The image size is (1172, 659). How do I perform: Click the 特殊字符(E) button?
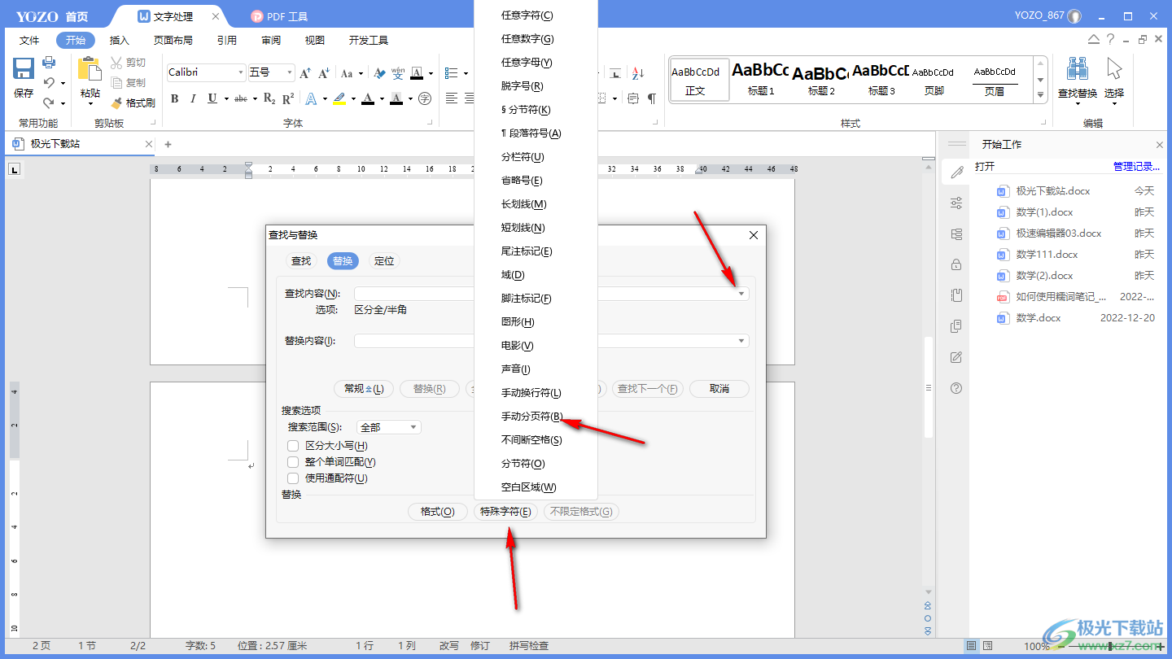(505, 512)
